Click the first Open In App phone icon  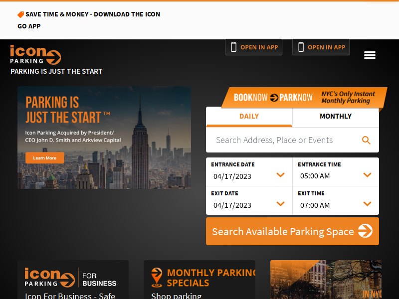(x=234, y=47)
